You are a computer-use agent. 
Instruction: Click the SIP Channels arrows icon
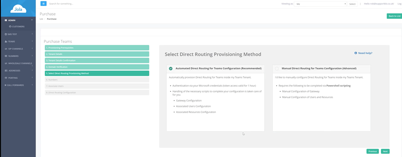click(x=5, y=48)
